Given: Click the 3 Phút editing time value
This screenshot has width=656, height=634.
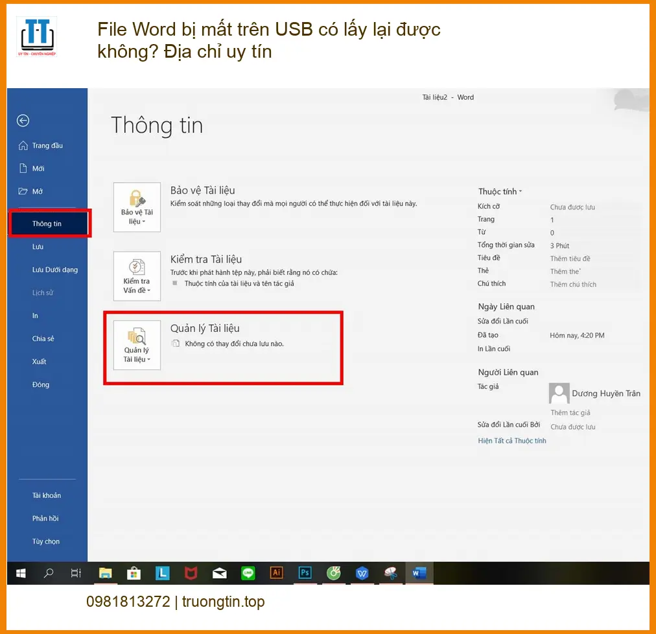Looking at the screenshot, I should [x=559, y=246].
